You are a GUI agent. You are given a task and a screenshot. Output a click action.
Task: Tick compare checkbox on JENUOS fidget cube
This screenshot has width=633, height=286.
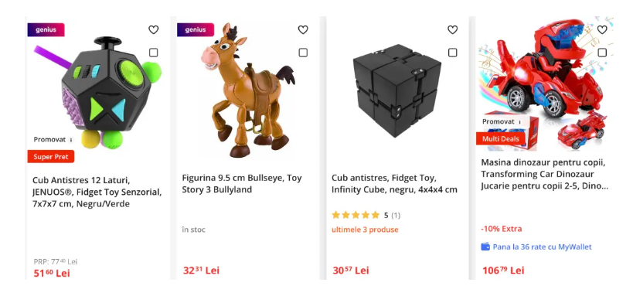(x=153, y=53)
